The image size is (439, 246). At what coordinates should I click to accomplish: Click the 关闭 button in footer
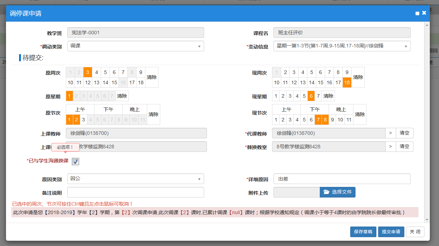[x=415, y=232]
